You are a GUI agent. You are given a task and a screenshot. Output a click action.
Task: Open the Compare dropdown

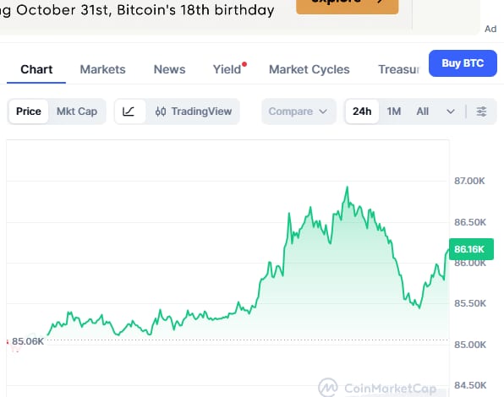pyautogui.click(x=299, y=111)
